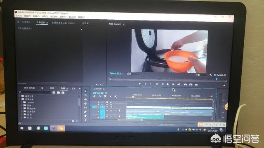Toggle track lock on the first audio track
Viewport: 264px width, 148px height.
pos(98,111)
